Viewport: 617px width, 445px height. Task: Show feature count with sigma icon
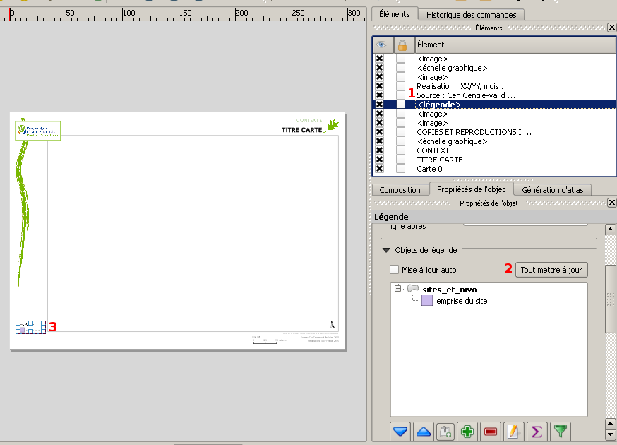[537, 431]
